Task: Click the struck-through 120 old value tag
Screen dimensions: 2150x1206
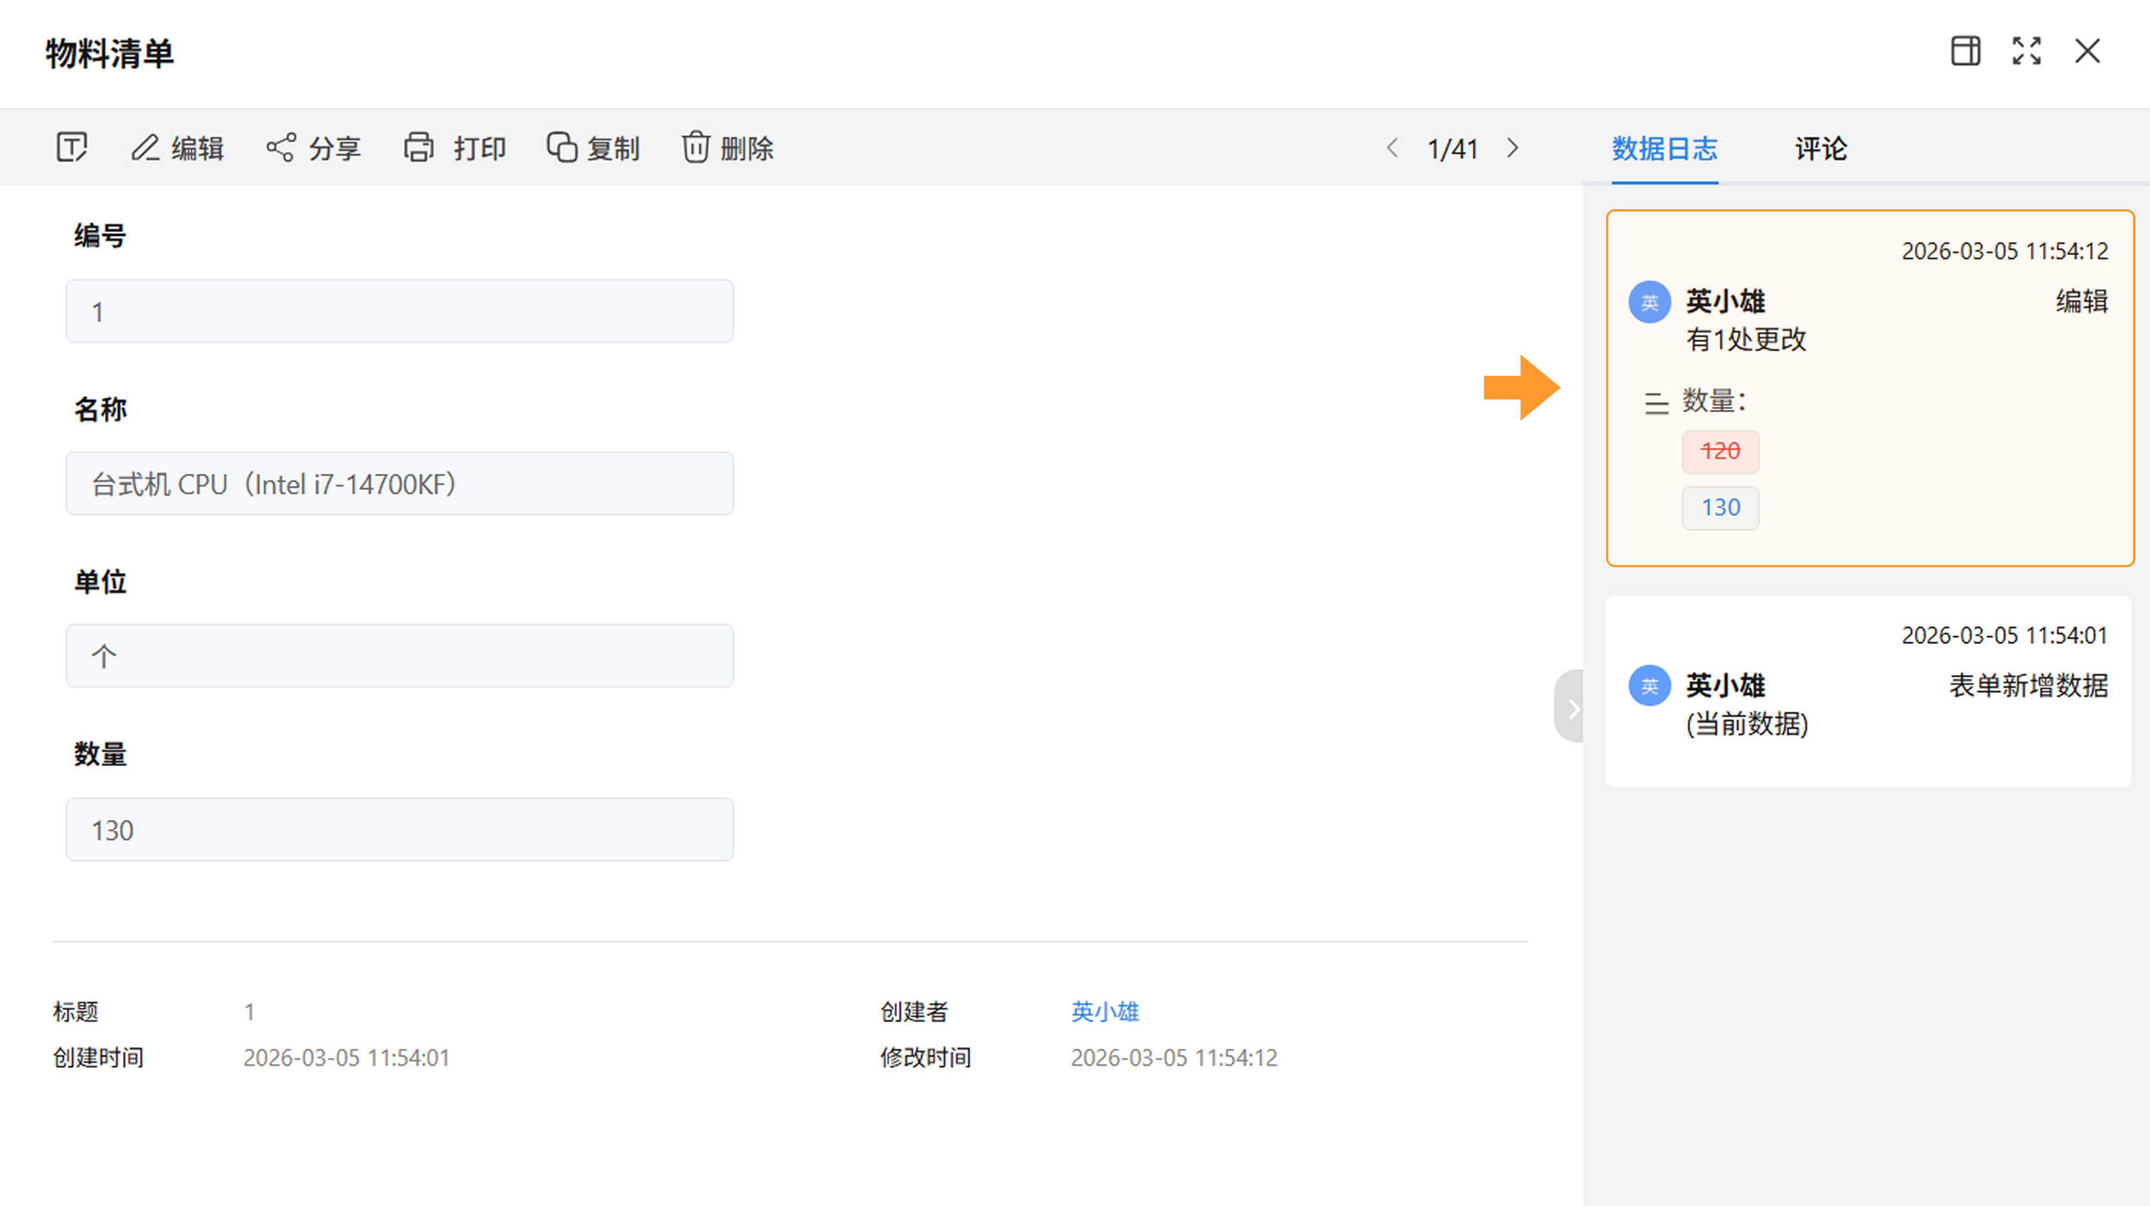Action: pos(1720,451)
